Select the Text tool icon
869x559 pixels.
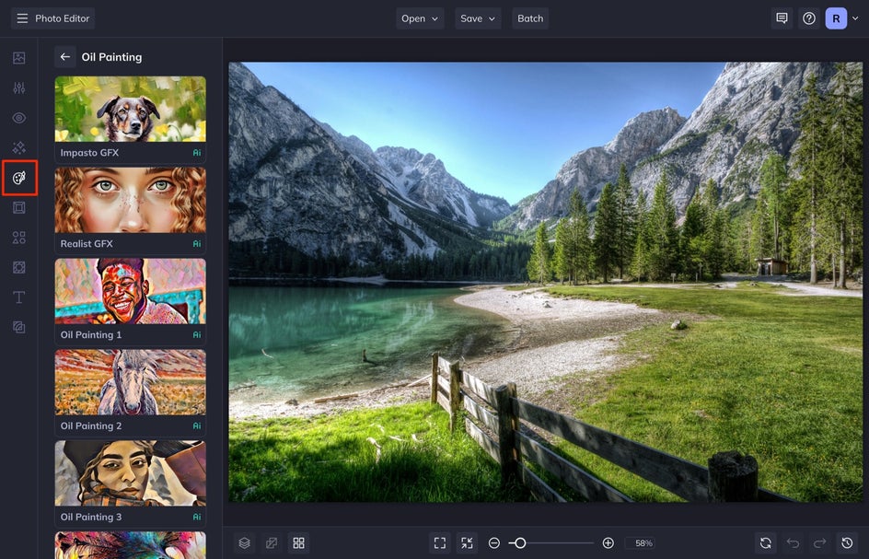(18, 297)
